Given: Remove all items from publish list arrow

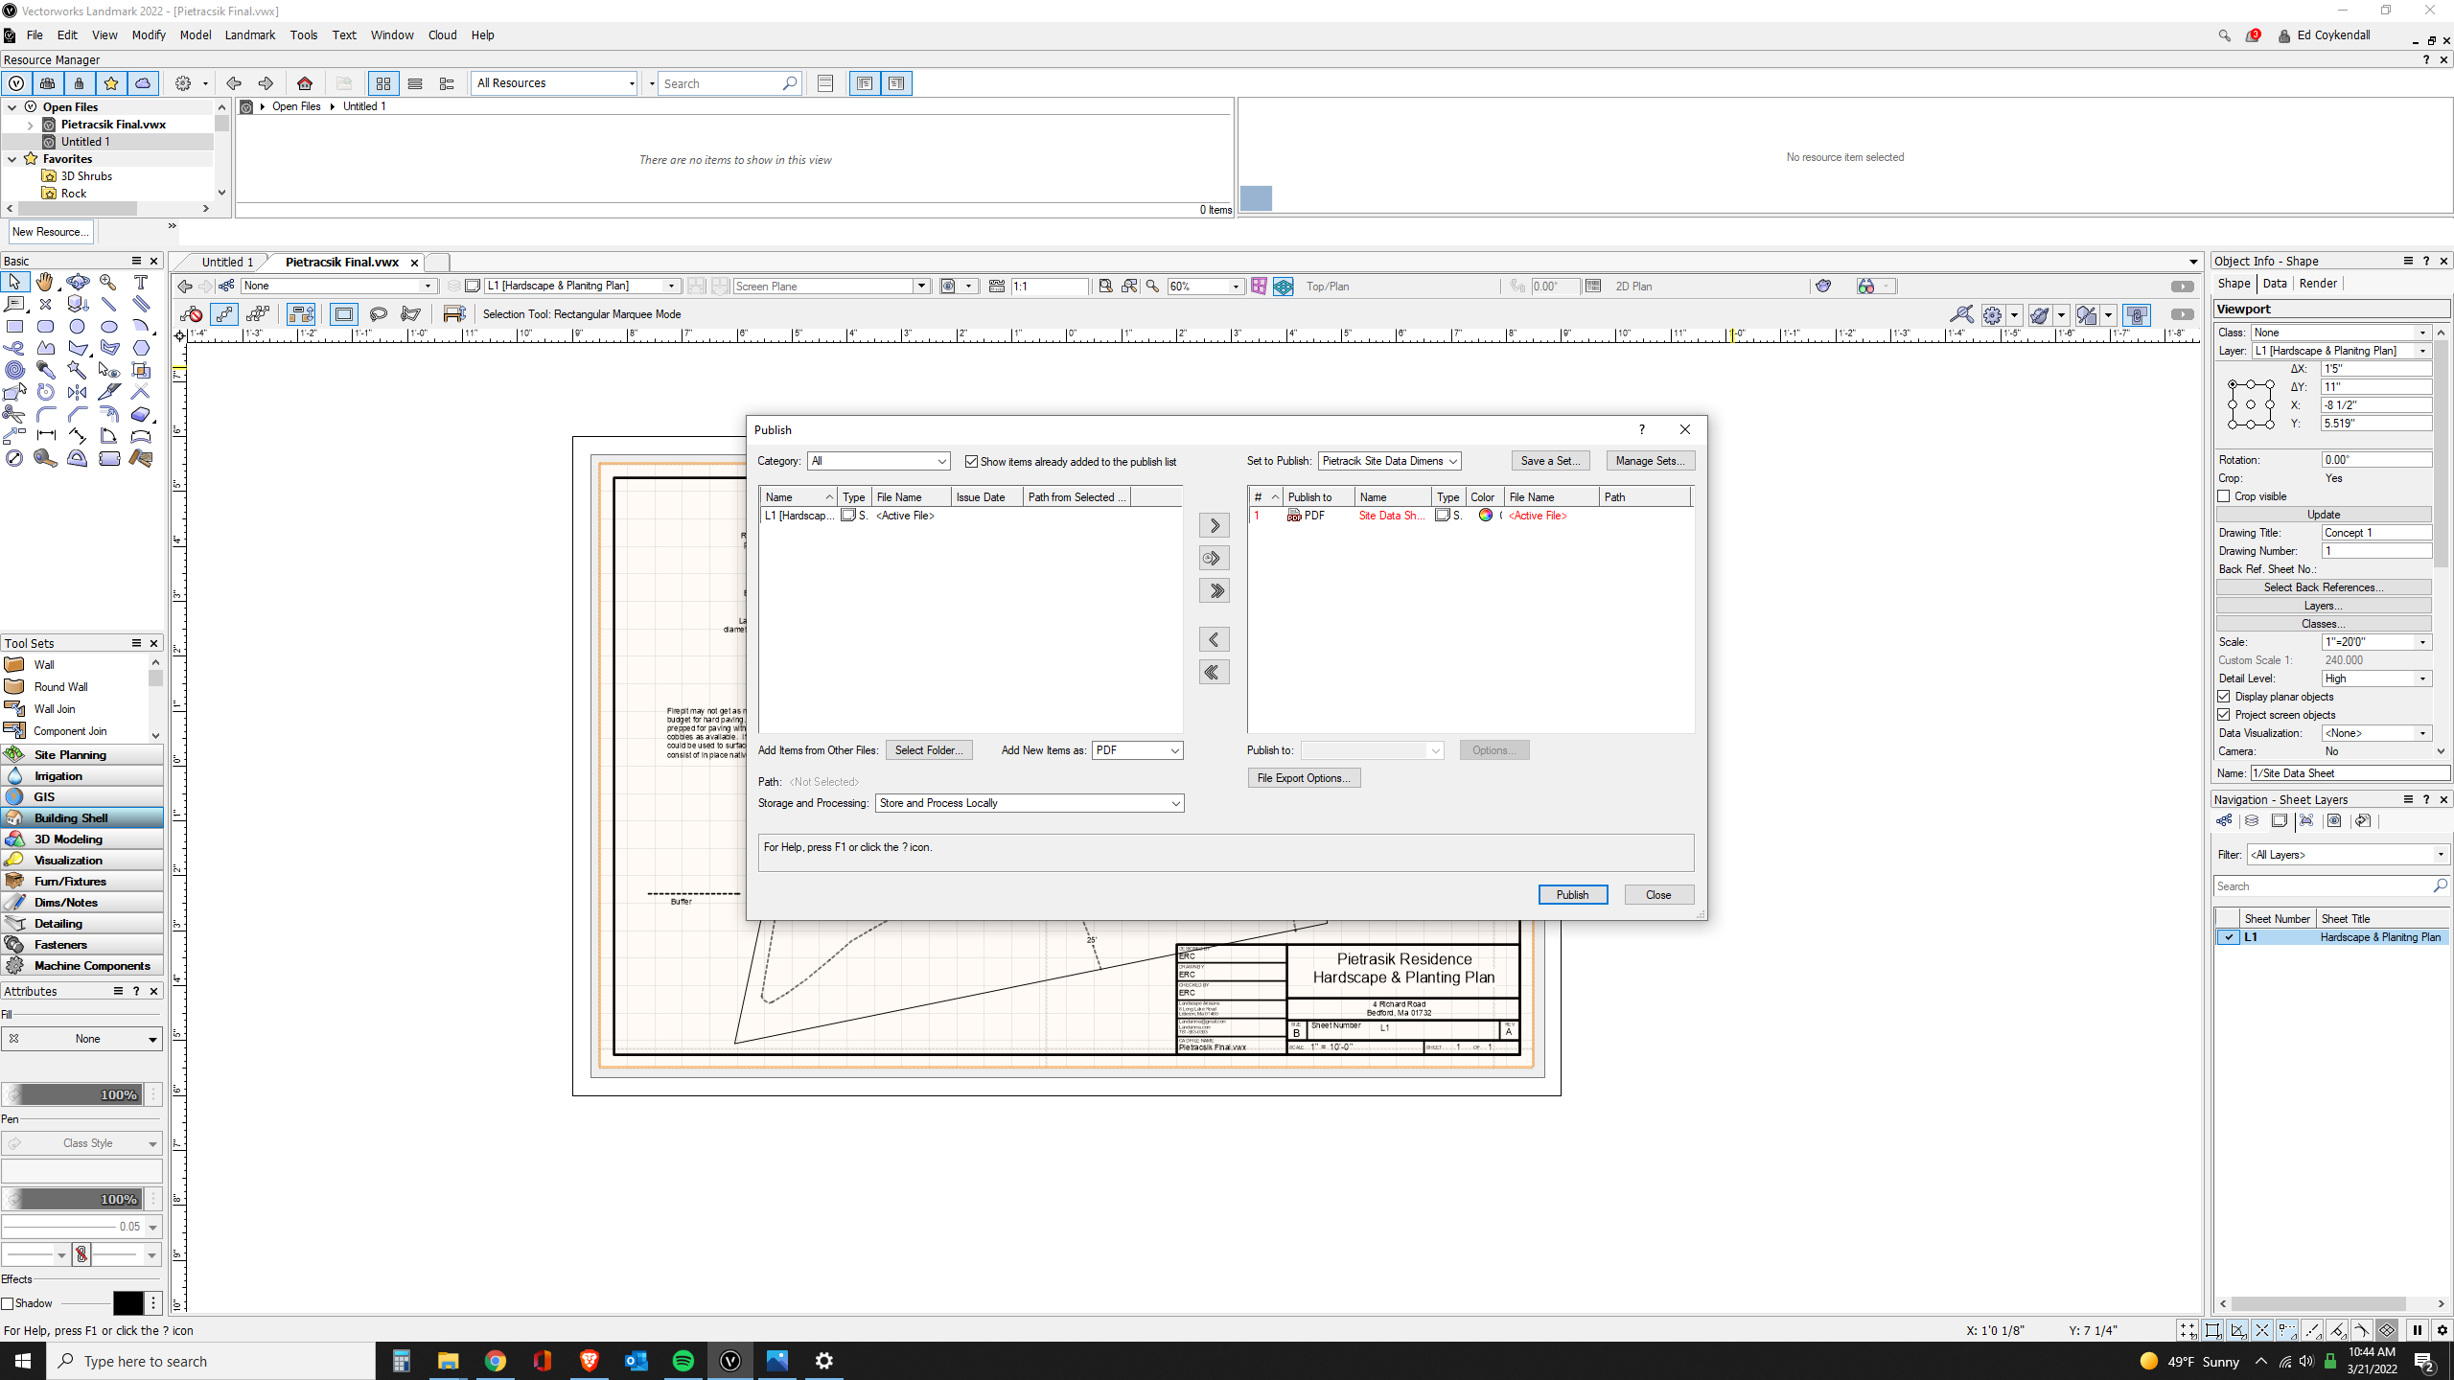Looking at the screenshot, I should click(x=1214, y=672).
